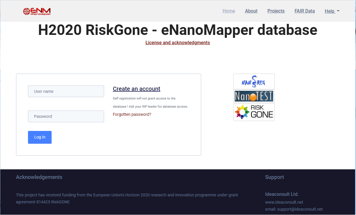This screenshot has width=356, height=215.
Task: Open the NanoTEST project logo
Action: click(x=254, y=96)
